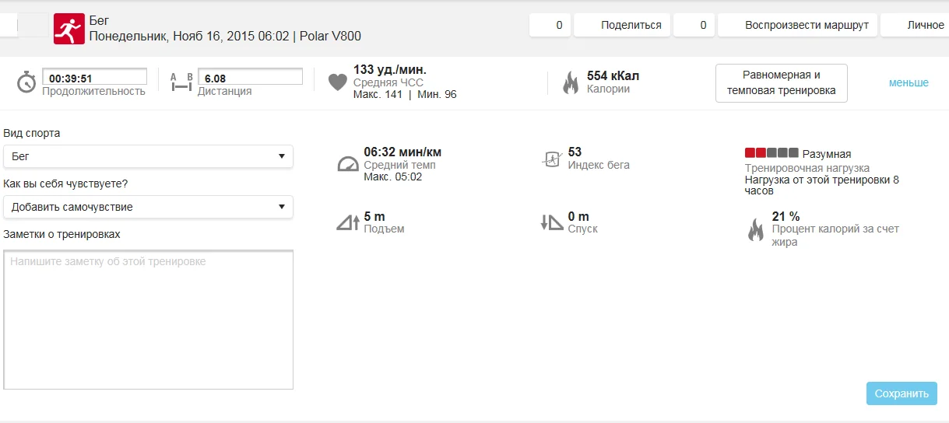Click the running index icon
The width and height of the screenshot is (949, 423).
551,159
